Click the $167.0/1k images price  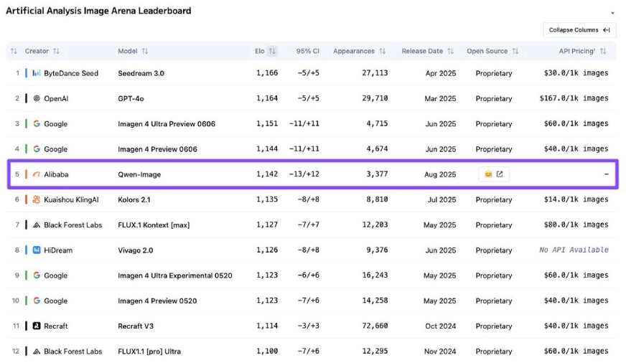[x=574, y=98]
